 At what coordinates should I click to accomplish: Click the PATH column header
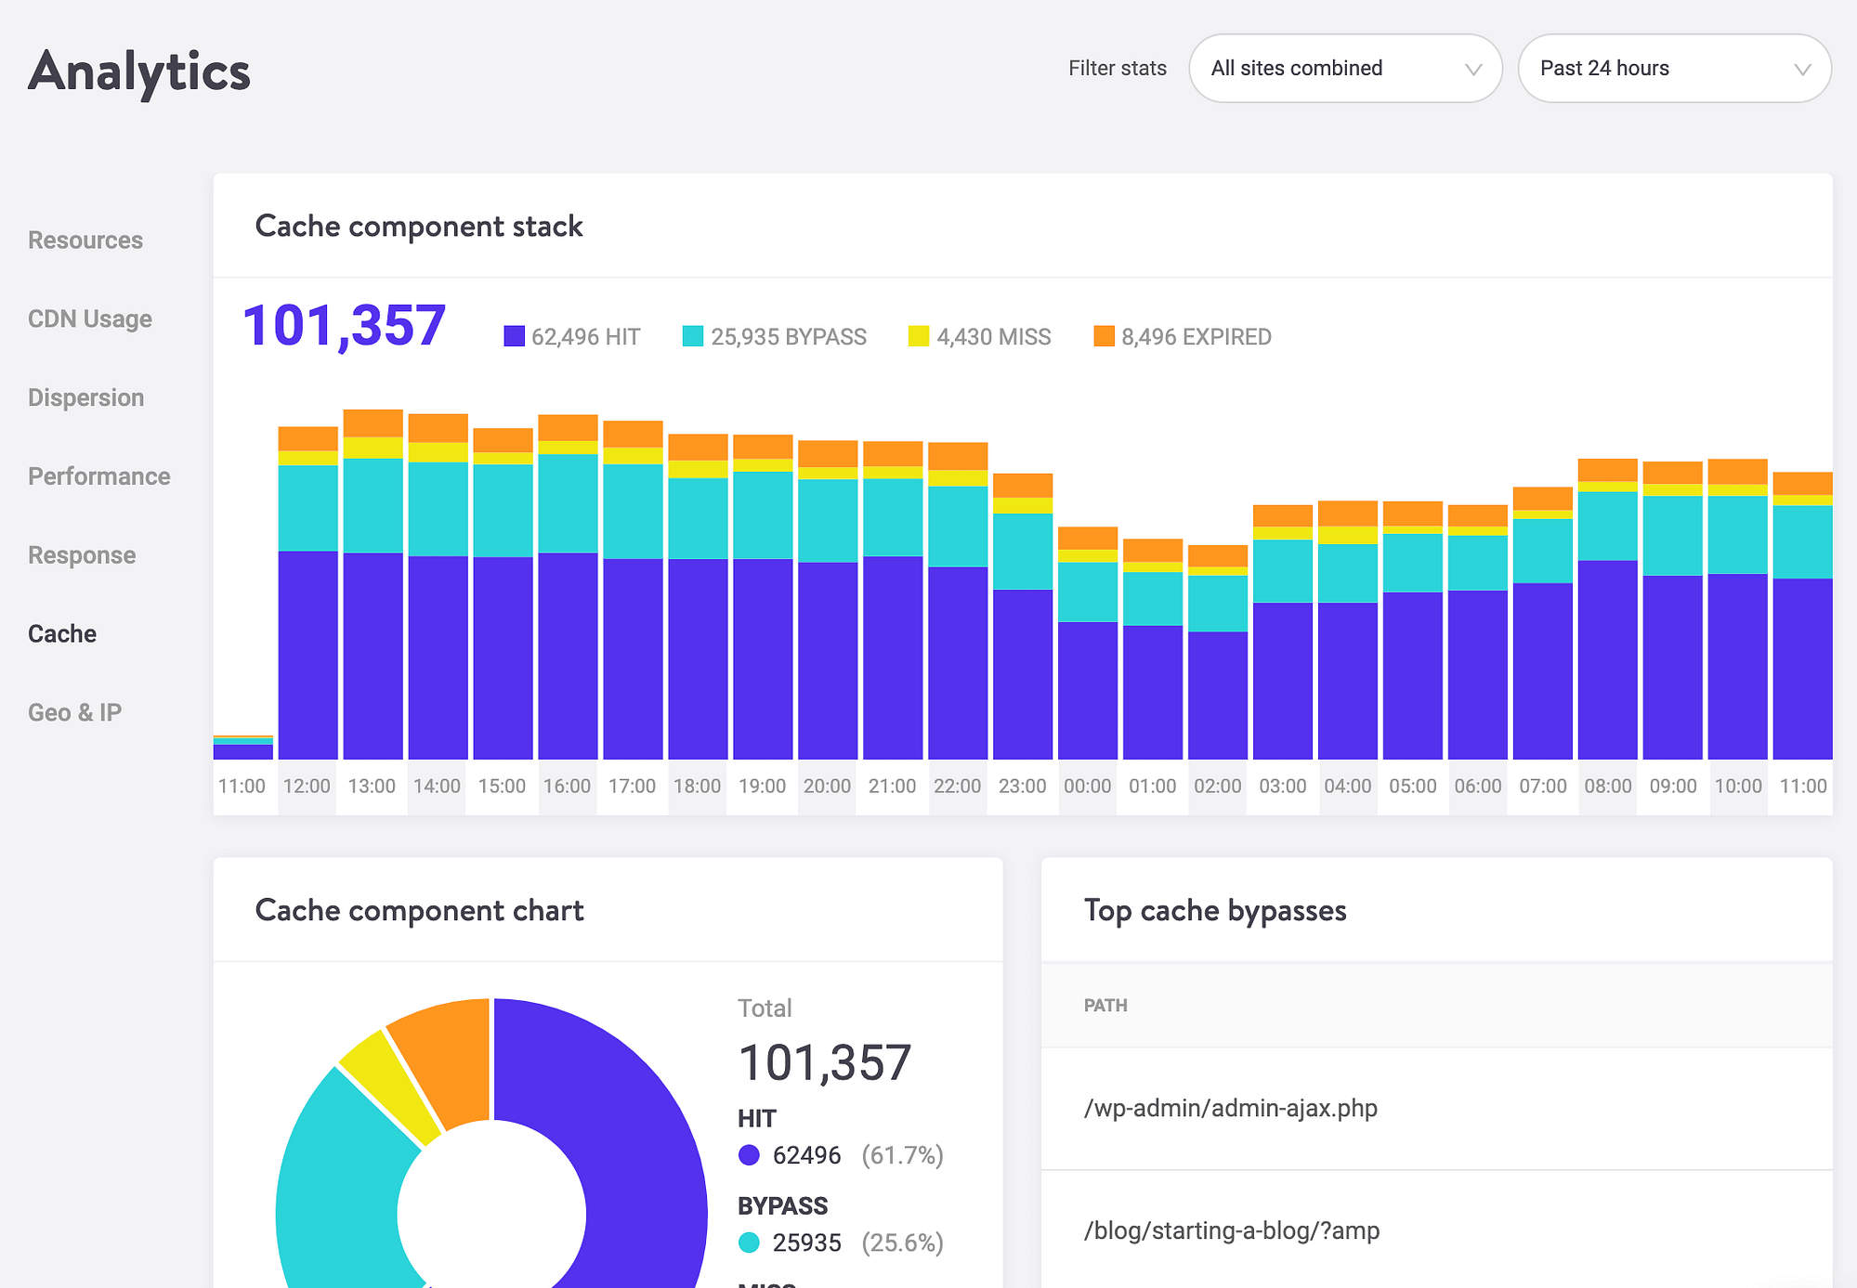(1105, 1006)
